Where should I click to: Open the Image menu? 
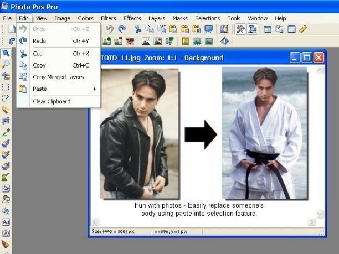point(63,18)
